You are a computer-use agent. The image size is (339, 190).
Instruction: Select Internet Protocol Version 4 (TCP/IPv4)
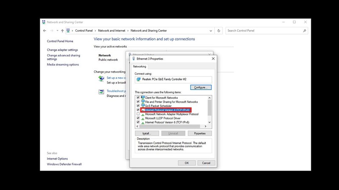[167, 110]
